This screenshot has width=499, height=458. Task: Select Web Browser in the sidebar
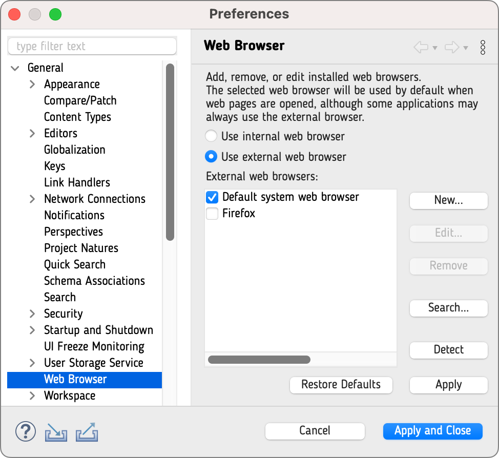coord(75,379)
